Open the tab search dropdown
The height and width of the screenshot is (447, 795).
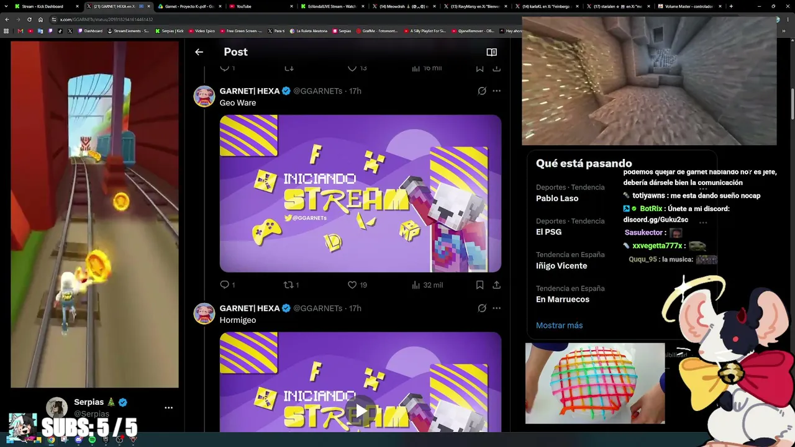pyautogui.click(x=6, y=6)
